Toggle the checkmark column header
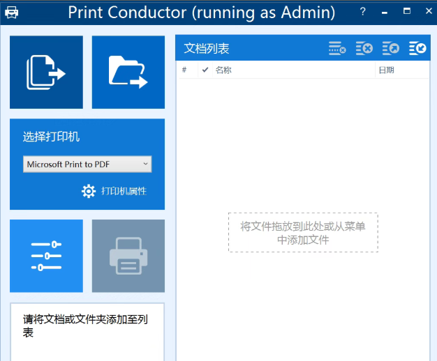 pos(205,70)
